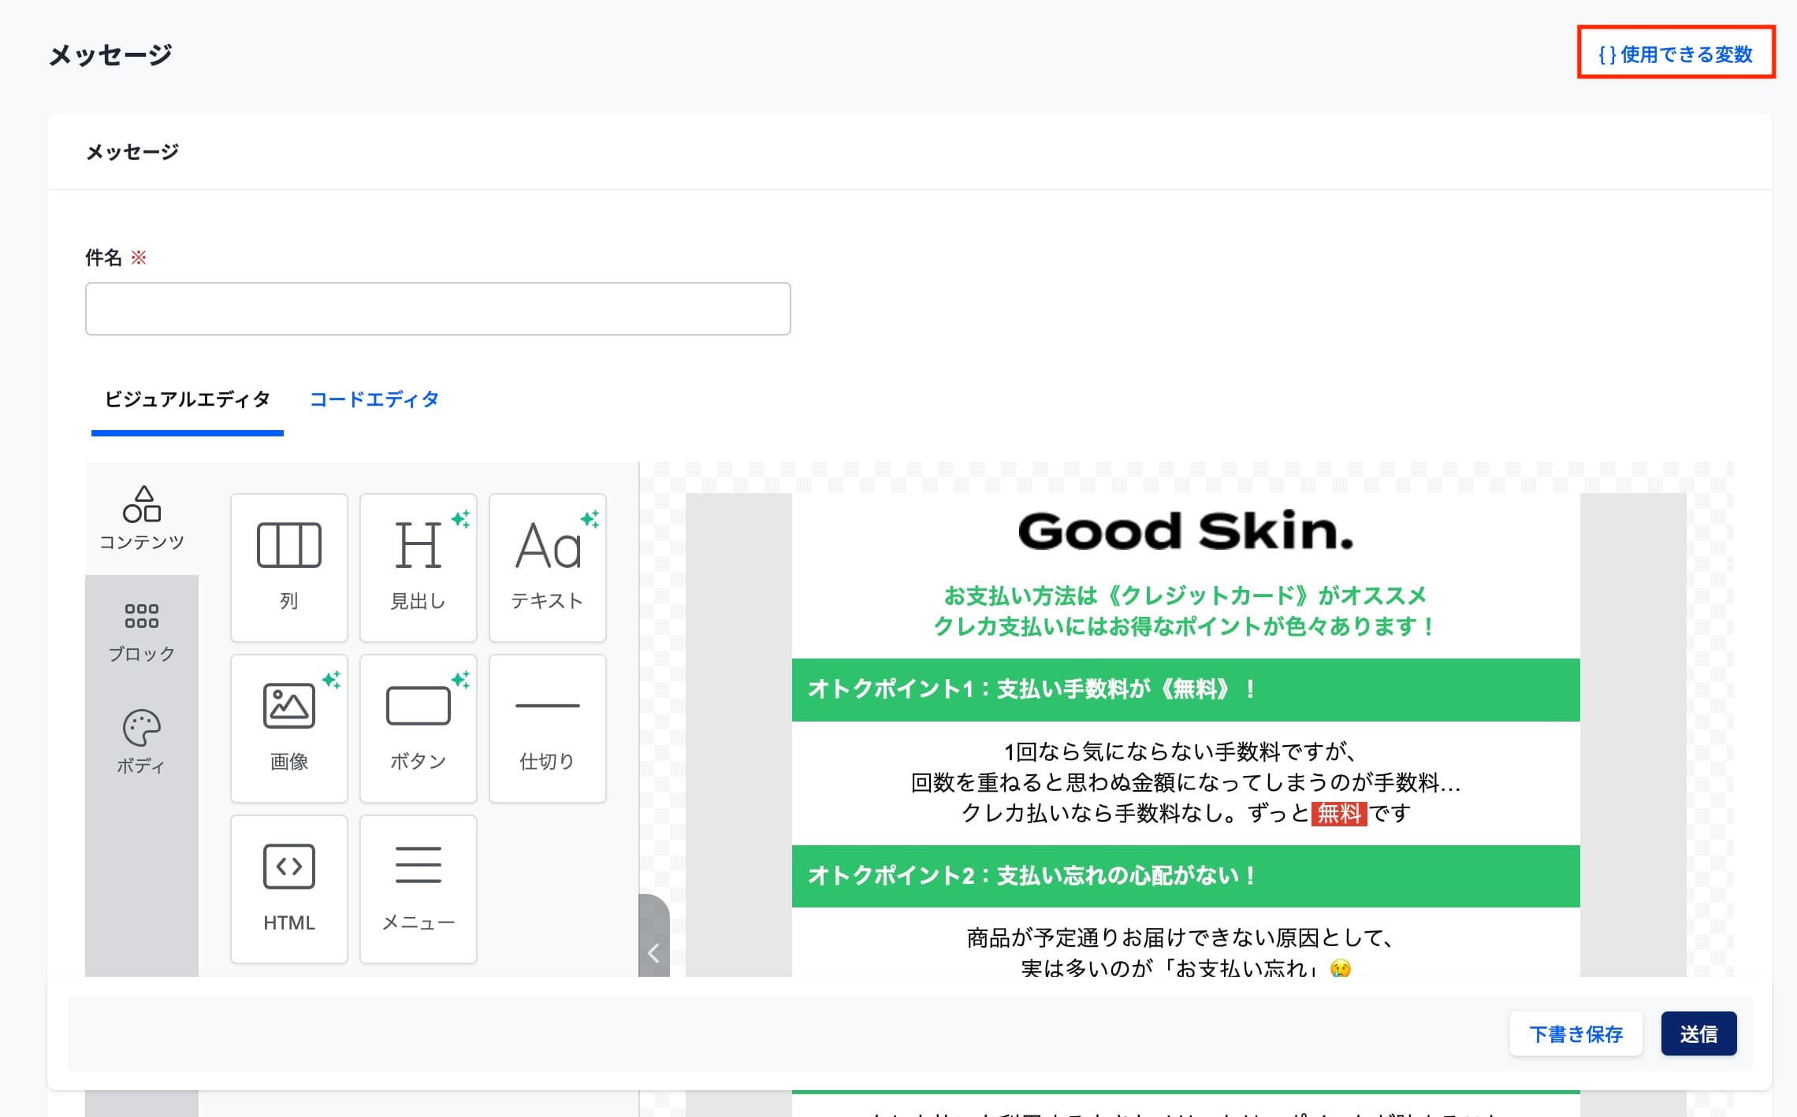This screenshot has height=1117, width=1797.
Task: Select the 列 (columns) content block
Action: click(288, 567)
